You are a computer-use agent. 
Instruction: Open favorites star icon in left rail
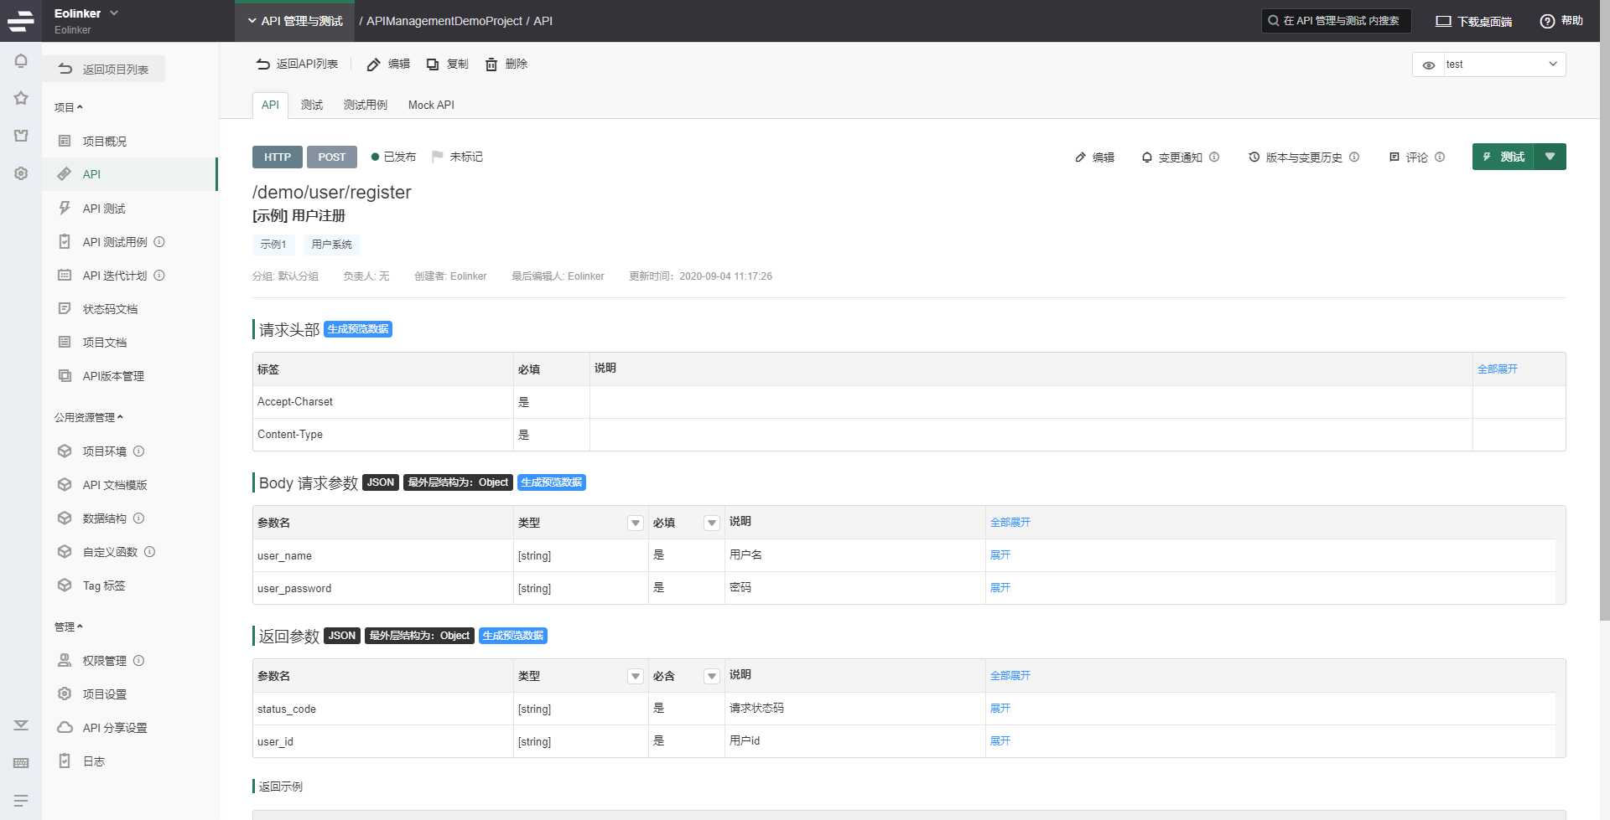[21, 98]
